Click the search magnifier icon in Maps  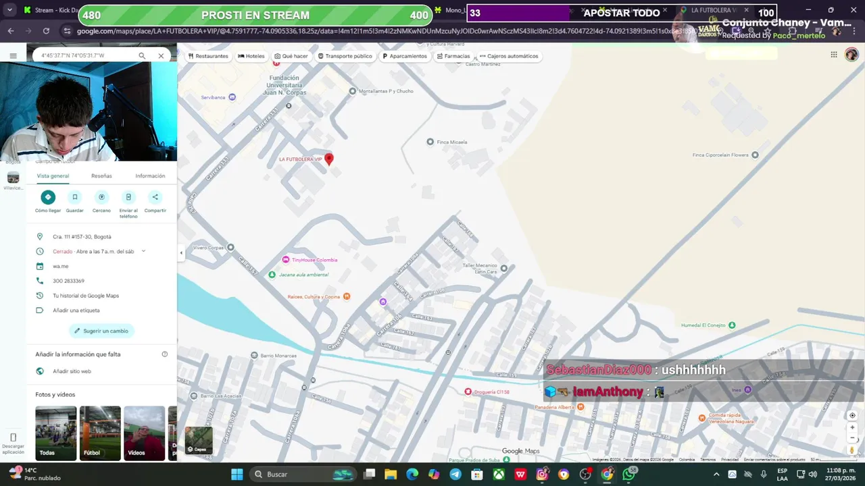click(x=142, y=55)
